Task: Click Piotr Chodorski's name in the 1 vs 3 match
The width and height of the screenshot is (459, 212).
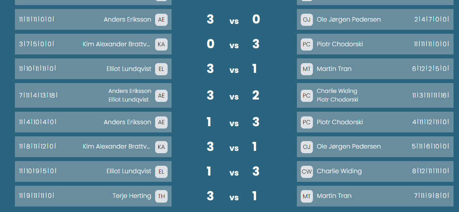Action: tap(340, 122)
